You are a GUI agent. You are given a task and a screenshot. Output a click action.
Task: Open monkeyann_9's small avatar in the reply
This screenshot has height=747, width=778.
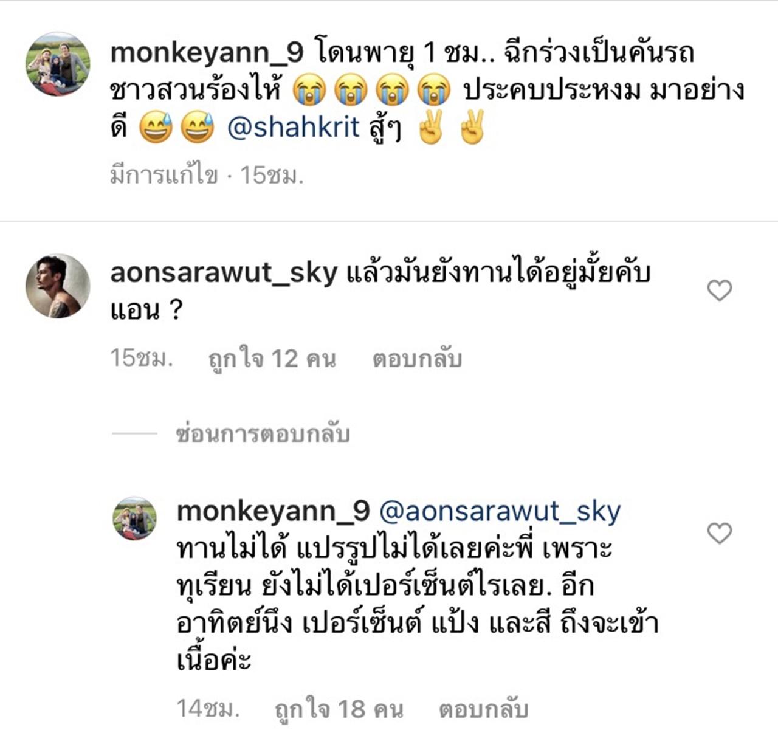click(135, 518)
